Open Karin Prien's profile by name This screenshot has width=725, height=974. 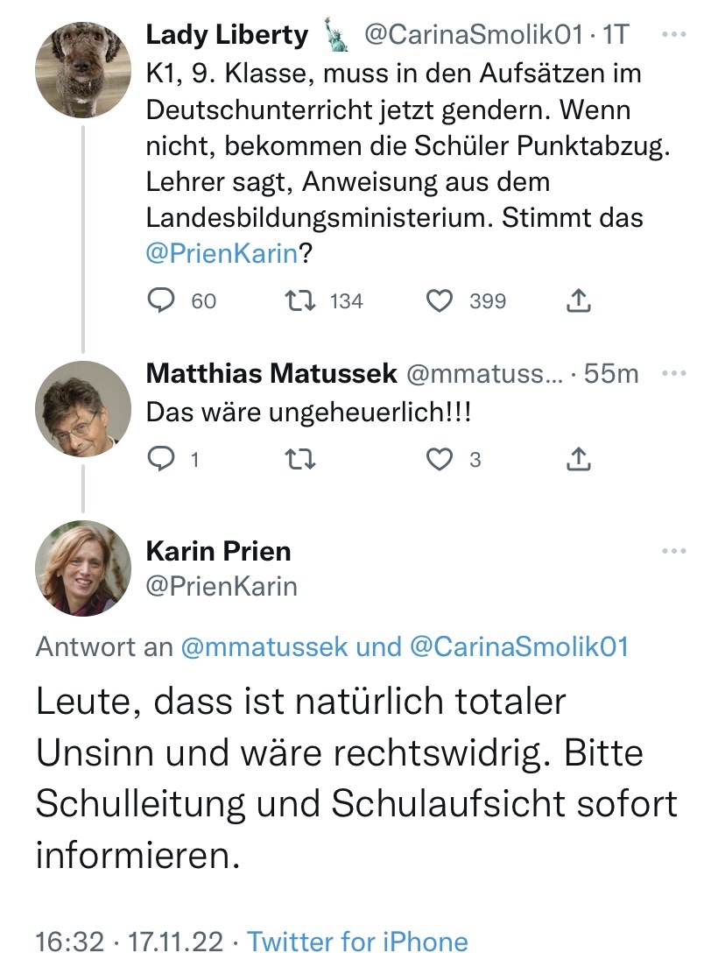click(218, 551)
